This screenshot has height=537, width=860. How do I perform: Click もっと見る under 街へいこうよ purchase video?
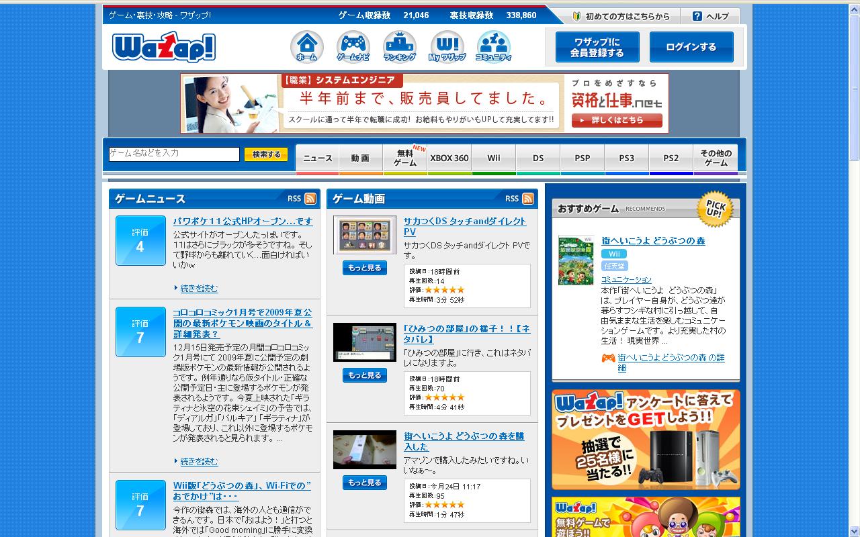click(365, 483)
